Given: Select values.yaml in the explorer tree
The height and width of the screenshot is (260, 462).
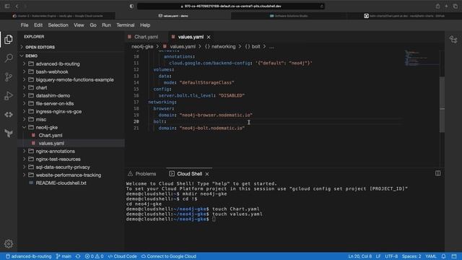Looking at the screenshot, I should 51,143.
